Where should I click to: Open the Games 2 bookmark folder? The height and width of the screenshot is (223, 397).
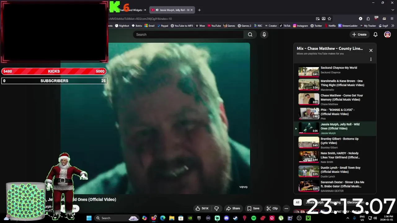244,26
